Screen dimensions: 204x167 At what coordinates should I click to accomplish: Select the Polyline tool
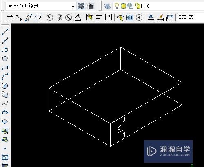click(x=5, y=50)
